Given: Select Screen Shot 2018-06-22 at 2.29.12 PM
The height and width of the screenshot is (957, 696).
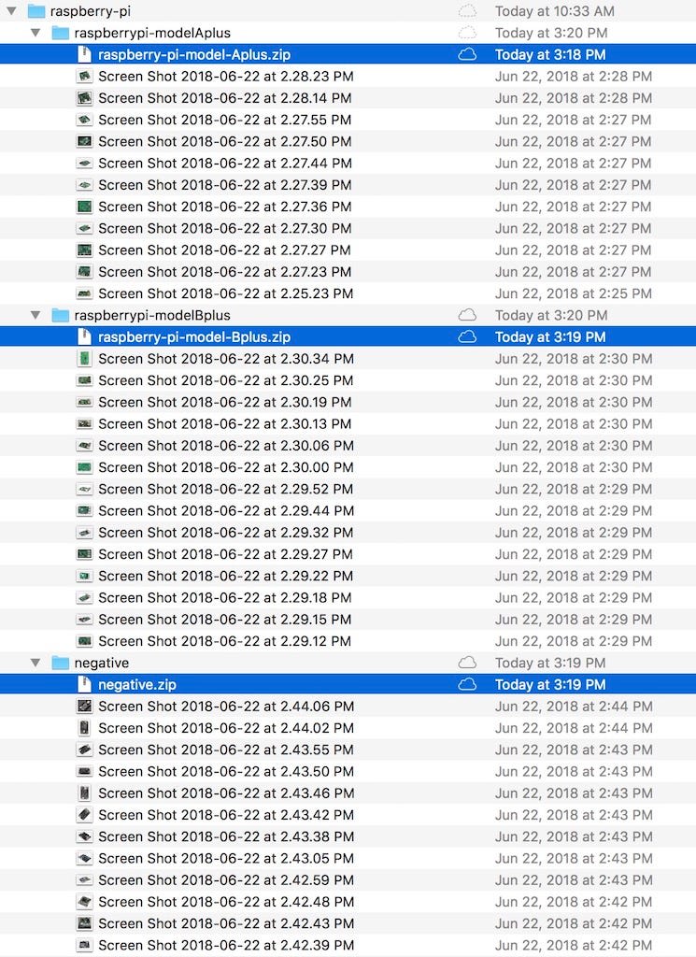Looking at the screenshot, I should coord(224,641).
